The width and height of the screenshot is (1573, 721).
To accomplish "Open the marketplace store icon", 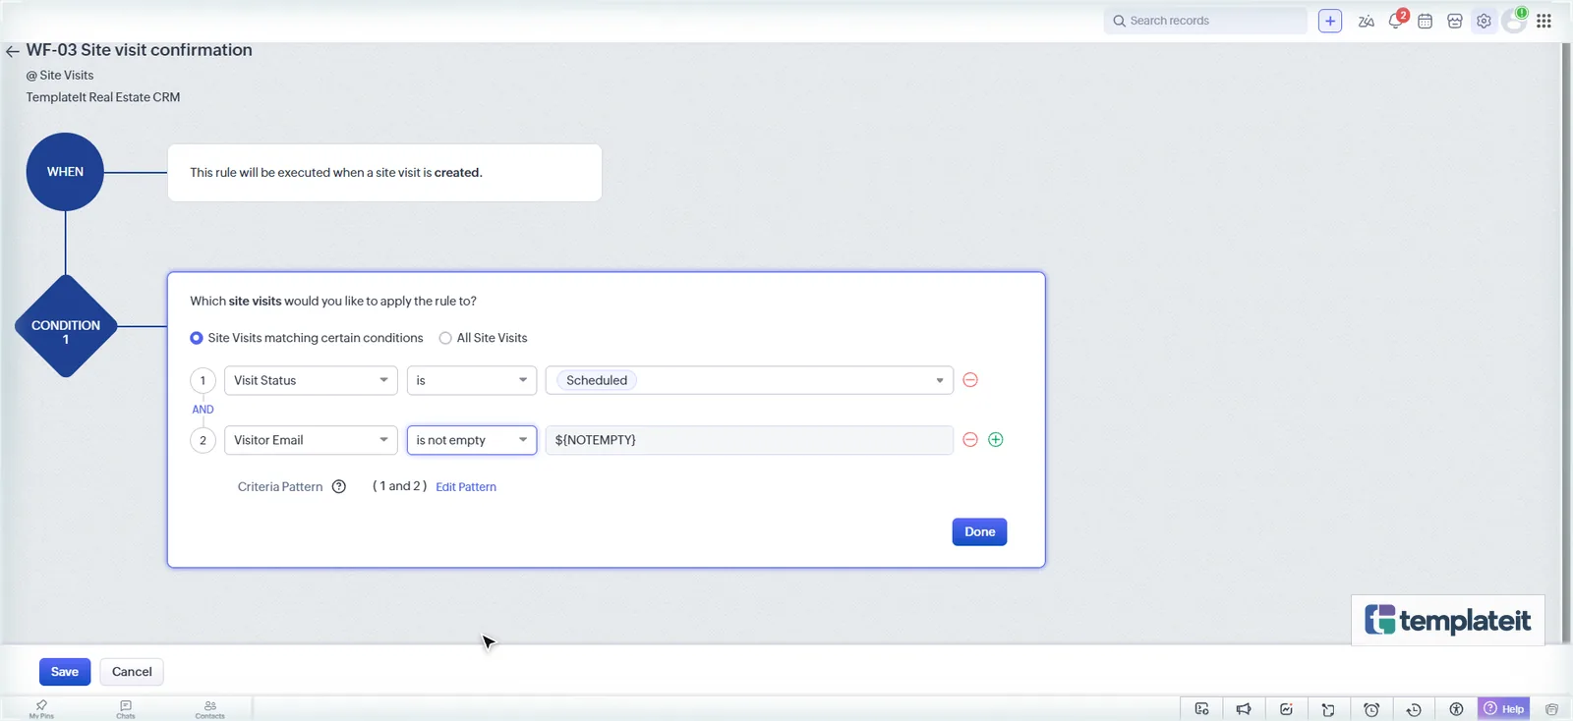I will (x=1455, y=21).
